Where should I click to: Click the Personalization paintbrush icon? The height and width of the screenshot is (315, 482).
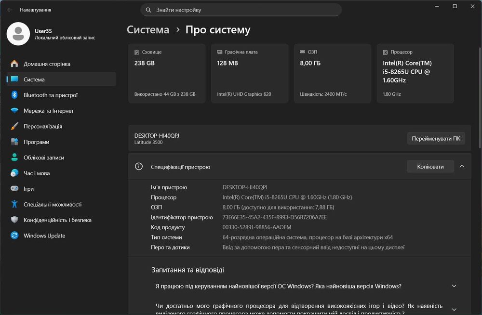(x=14, y=126)
